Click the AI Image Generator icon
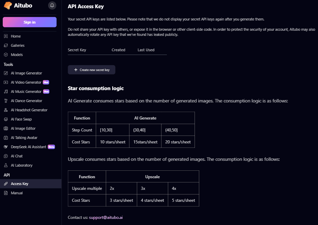 coord(6,73)
